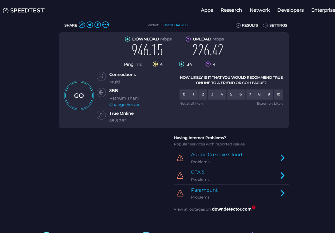Screen dimensions: 335x233
Task: Start test with GO button
Action: point(79,95)
